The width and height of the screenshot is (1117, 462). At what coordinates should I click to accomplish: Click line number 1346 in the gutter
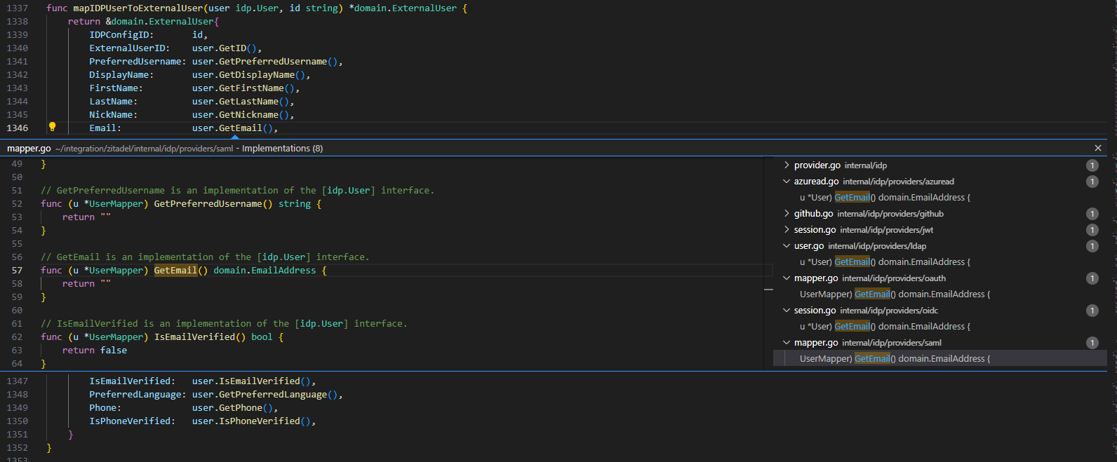(18, 128)
